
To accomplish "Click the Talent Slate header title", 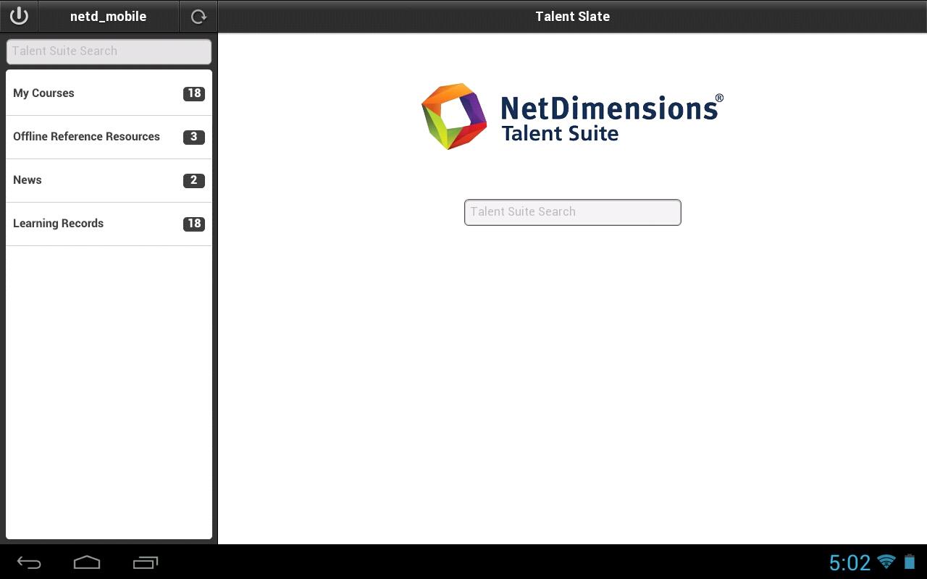I will pos(572,16).
